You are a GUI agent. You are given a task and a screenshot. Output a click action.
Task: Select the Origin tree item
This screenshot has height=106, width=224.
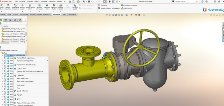[x=6, y=26]
